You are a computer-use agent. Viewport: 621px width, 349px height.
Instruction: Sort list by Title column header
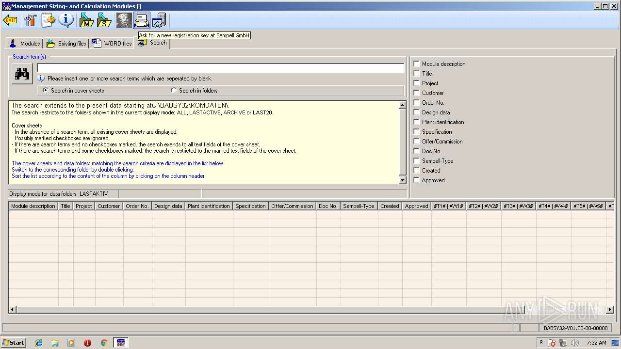click(65, 206)
